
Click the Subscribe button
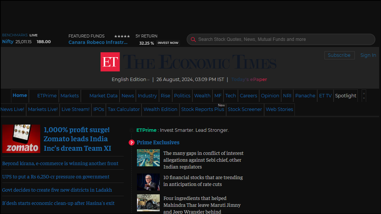pos(339,55)
